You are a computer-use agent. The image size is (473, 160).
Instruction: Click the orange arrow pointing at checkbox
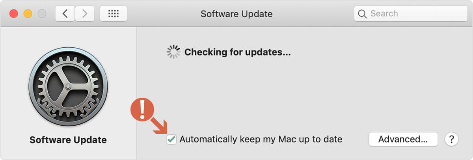pyautogui.click(x=159, y=126)
